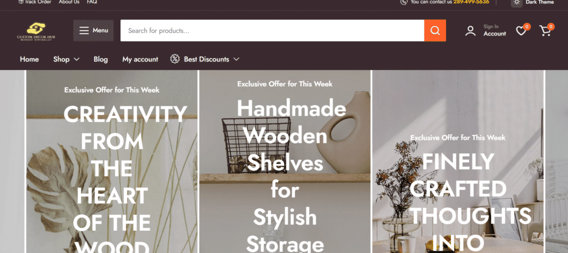The height and width of the screenshot is (253, 568).
Task: Click the orange search magnifier button
Action: click(x=435, y=31)
